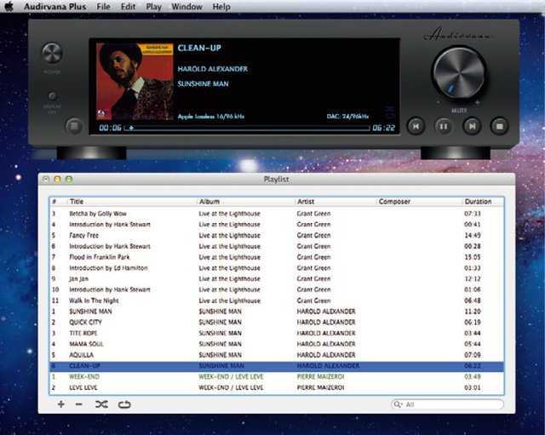This screenshot has width=545, height=435.
Task: Add a track with the plus button
Action: tap(60, 404)
